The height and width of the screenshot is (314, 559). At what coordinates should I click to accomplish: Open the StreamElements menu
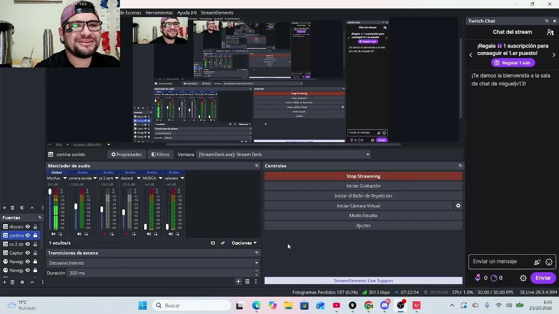[217, 13]
